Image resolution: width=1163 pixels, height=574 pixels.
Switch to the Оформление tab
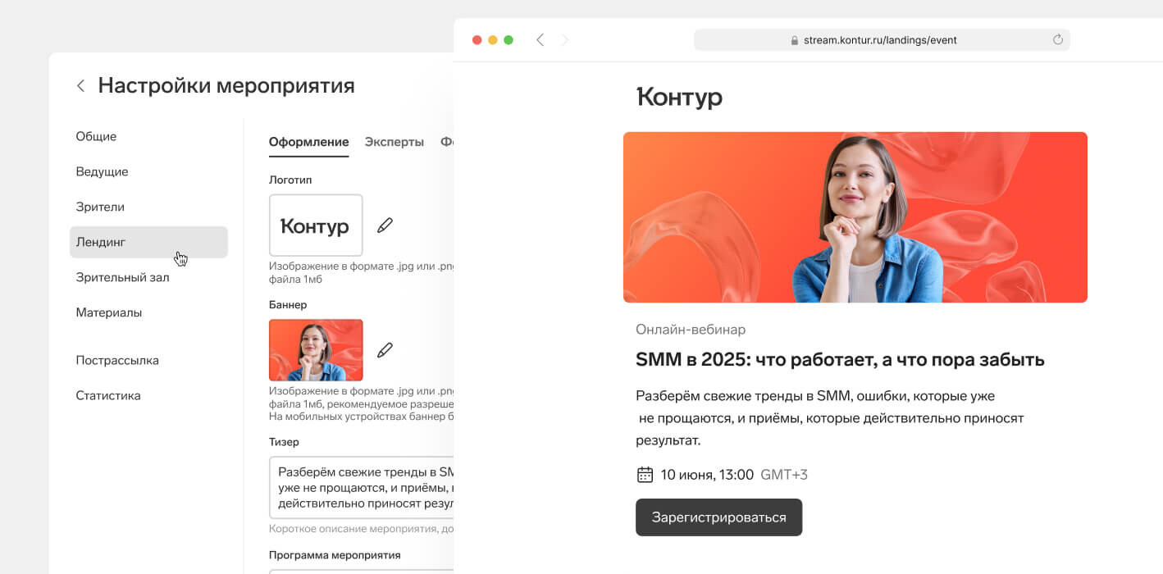(x=308, y=142)
